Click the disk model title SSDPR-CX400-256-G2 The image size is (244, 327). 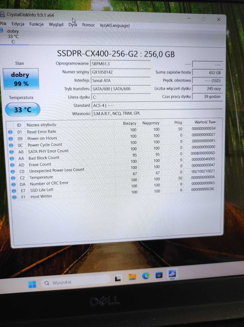98,54
